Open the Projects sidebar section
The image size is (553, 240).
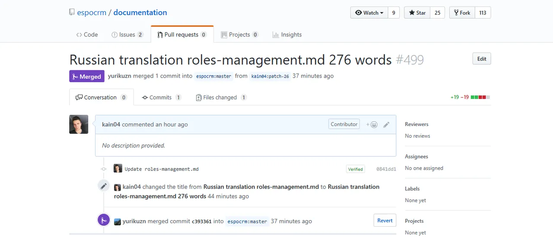tap(414, 221)
